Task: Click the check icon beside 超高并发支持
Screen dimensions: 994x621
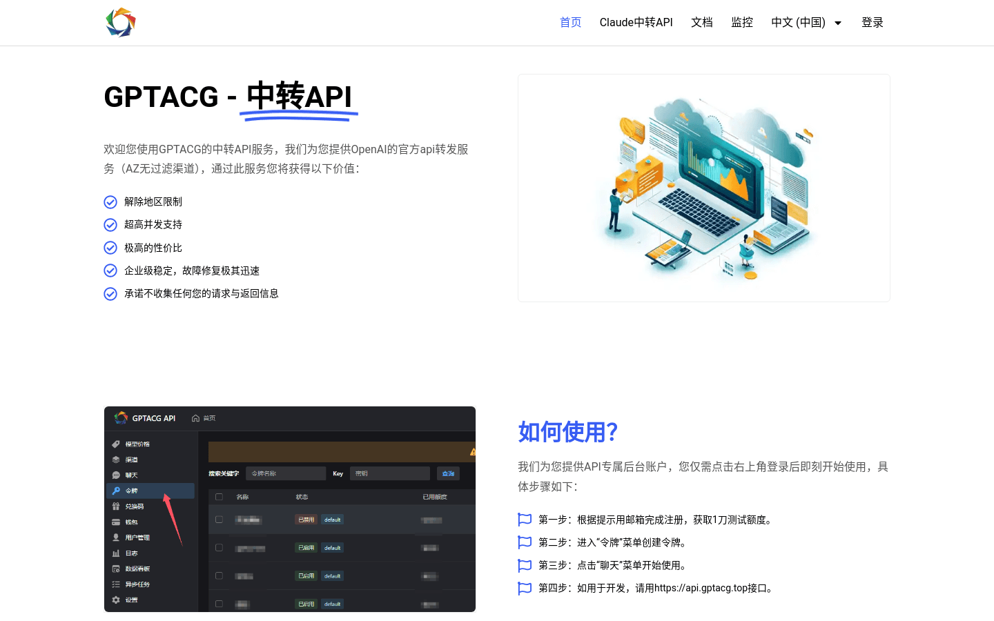Action: pos(110,225)
